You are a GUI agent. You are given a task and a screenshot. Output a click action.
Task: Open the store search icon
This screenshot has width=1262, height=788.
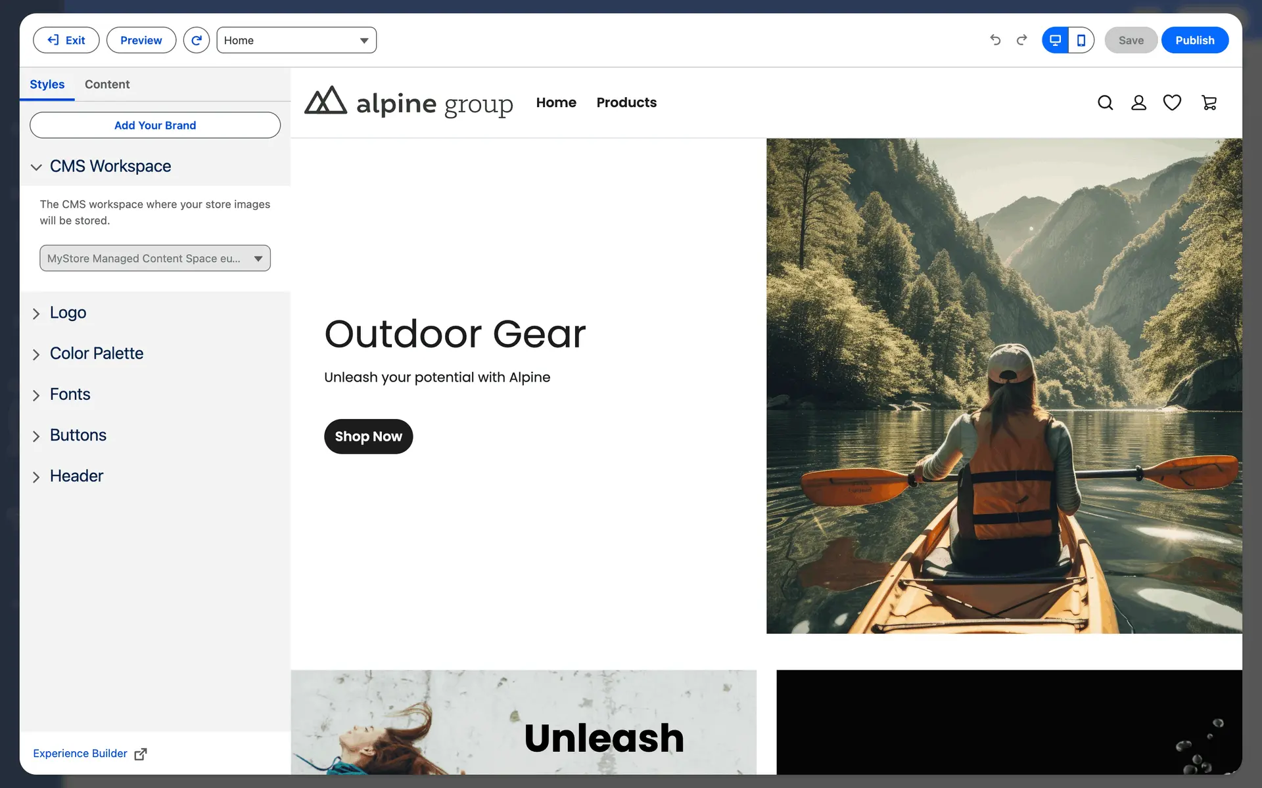click(1105, 102)
